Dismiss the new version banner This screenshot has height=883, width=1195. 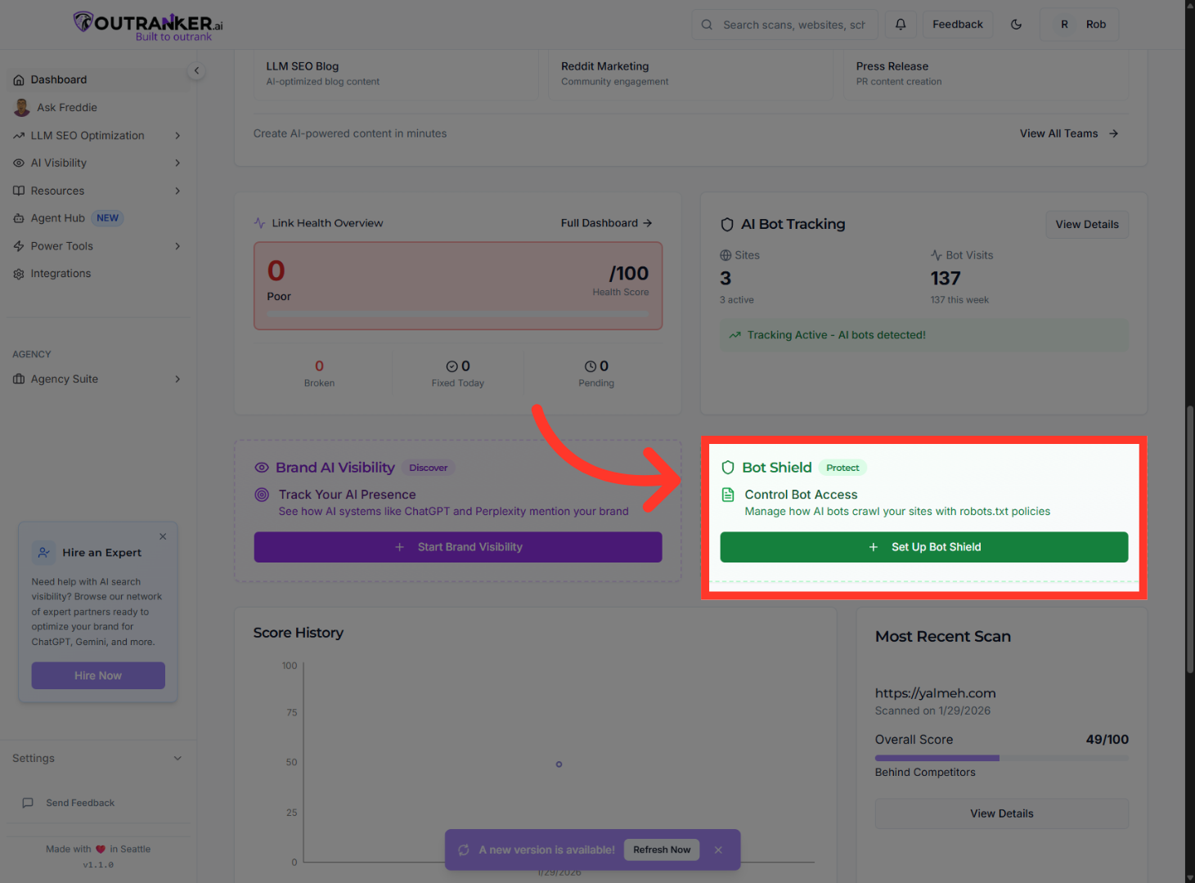[718, 850]
